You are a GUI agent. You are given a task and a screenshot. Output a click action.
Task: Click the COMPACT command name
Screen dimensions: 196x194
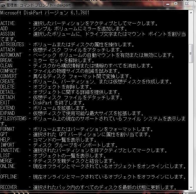(9, 71)
